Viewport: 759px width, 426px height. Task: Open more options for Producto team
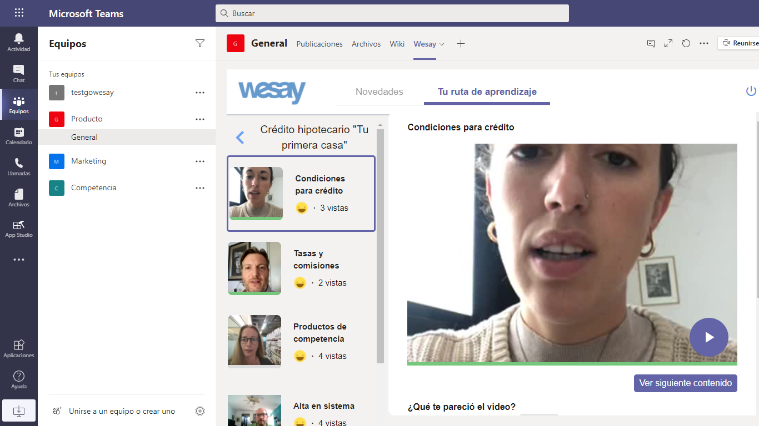(200, 119)
